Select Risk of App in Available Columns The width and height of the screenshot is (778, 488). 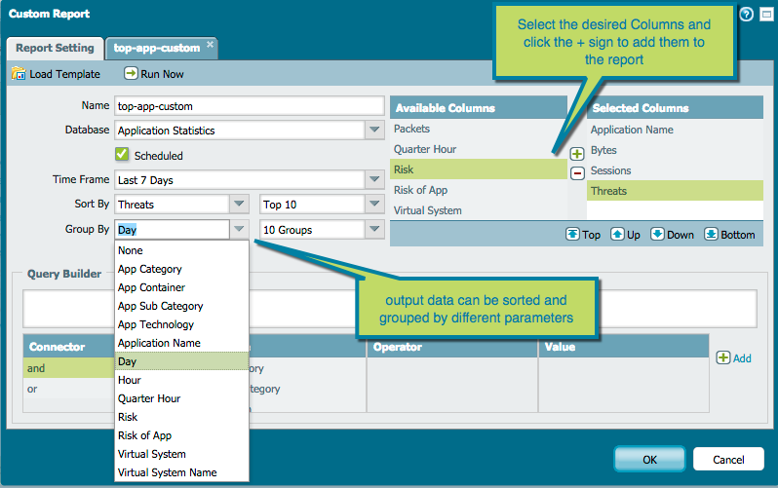click(x=479, y=190)
